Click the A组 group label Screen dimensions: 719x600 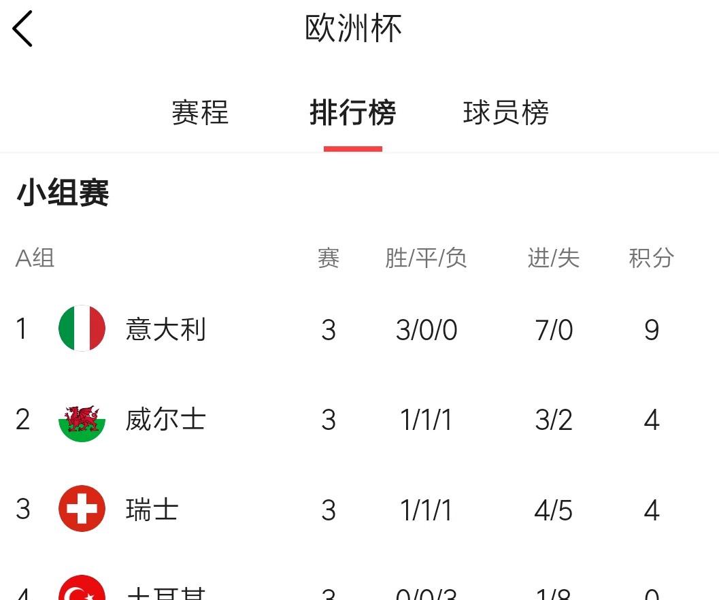pos(35,258)
